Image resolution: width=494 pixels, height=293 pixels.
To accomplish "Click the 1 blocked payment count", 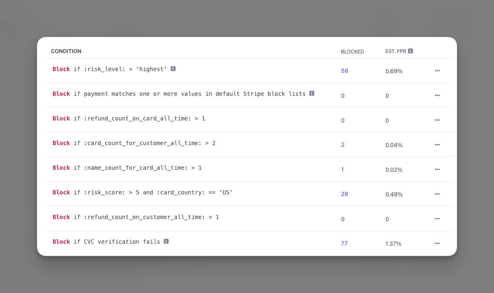I will pos(342,169).
